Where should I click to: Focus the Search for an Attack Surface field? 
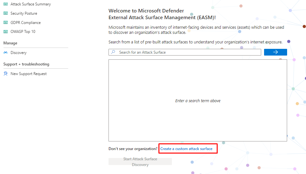coord(189,52)
